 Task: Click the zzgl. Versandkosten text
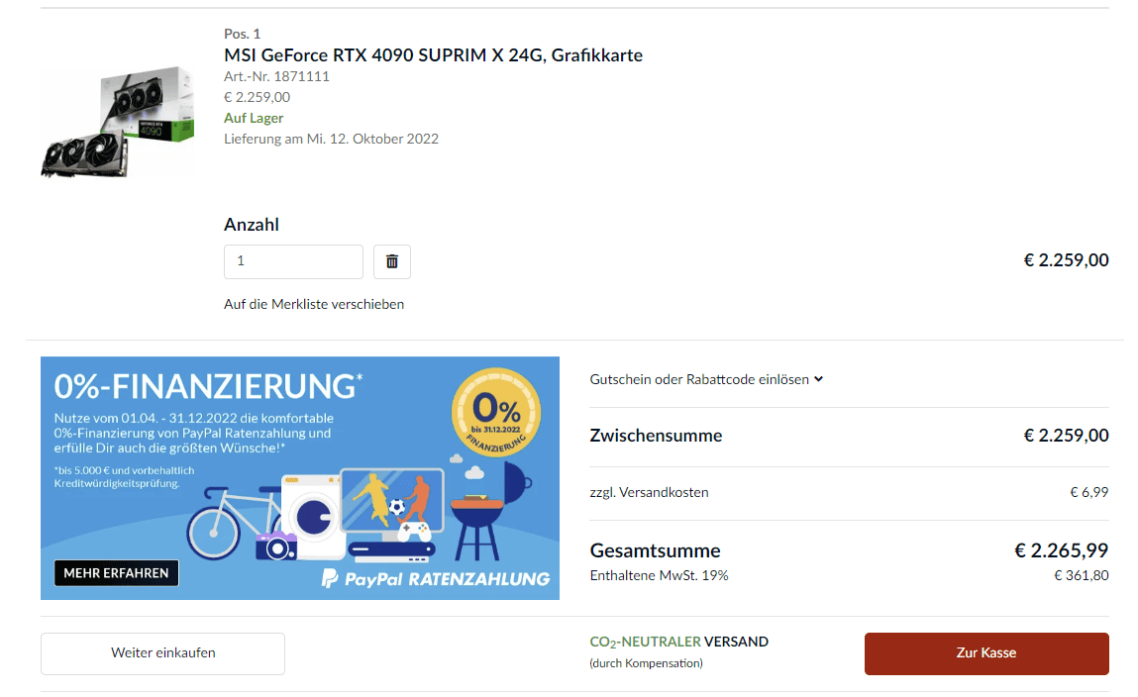tap(649, 492)
